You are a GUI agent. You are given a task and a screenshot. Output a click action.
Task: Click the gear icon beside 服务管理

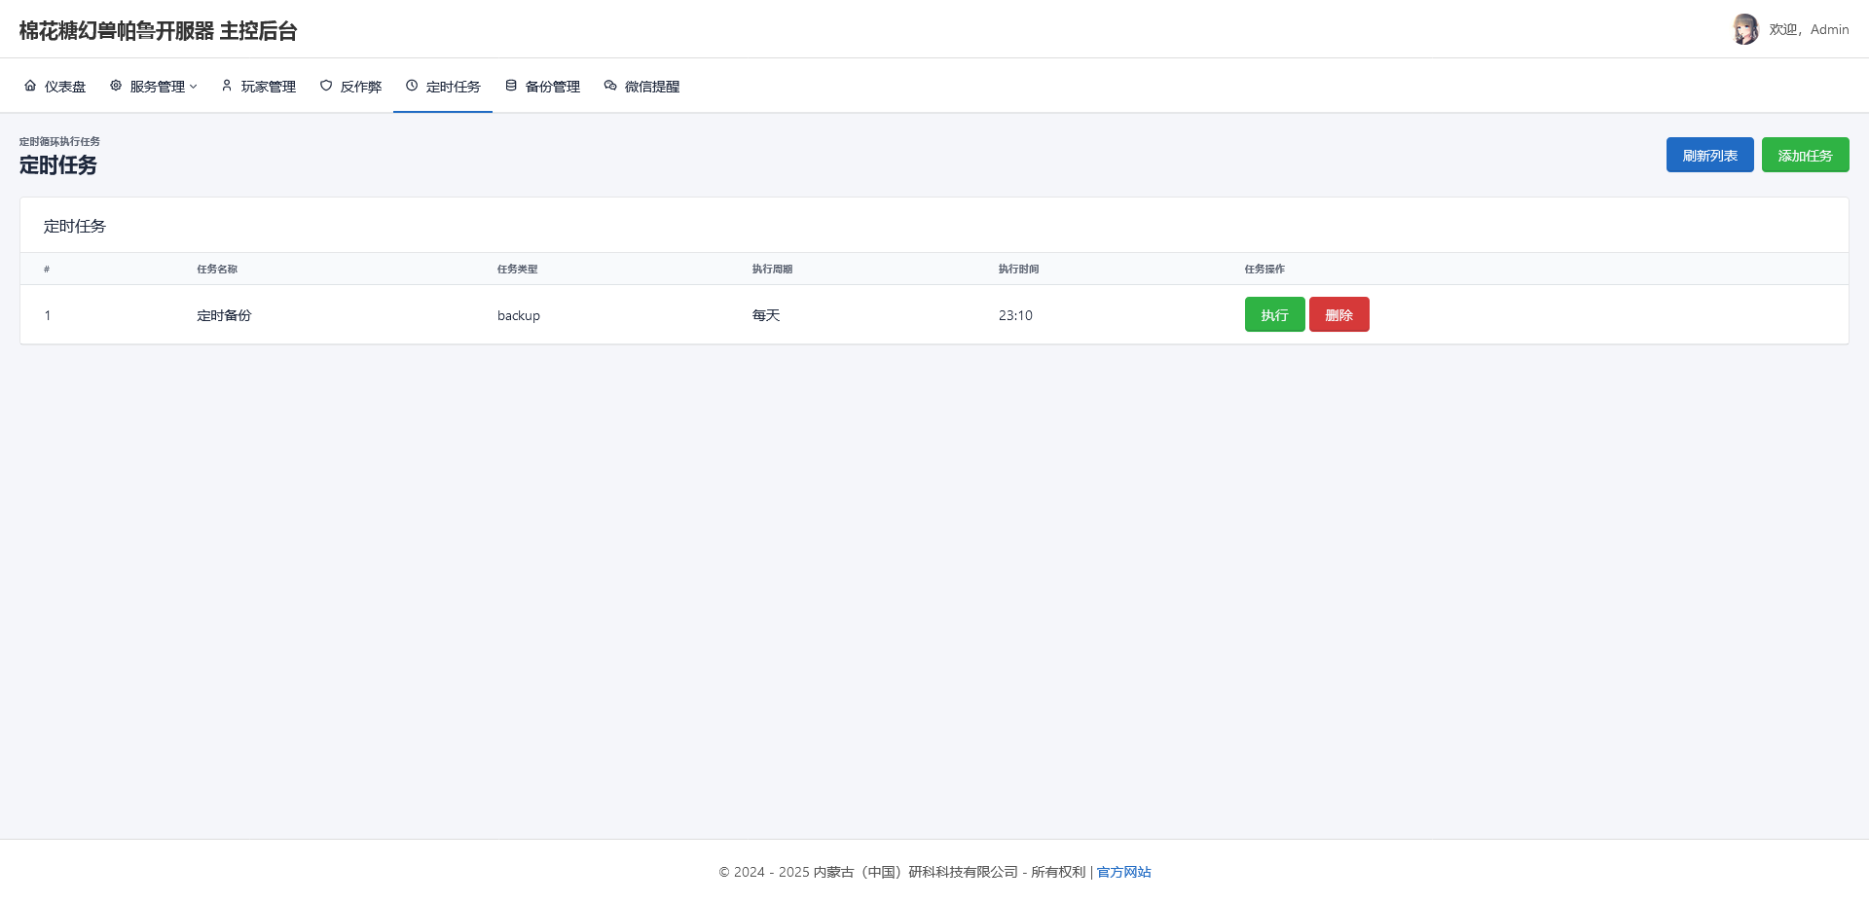click(114, 86)
